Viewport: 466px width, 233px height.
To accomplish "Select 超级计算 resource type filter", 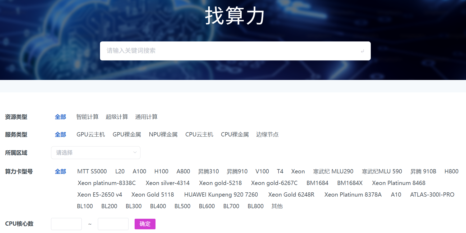I will point(117,117).
